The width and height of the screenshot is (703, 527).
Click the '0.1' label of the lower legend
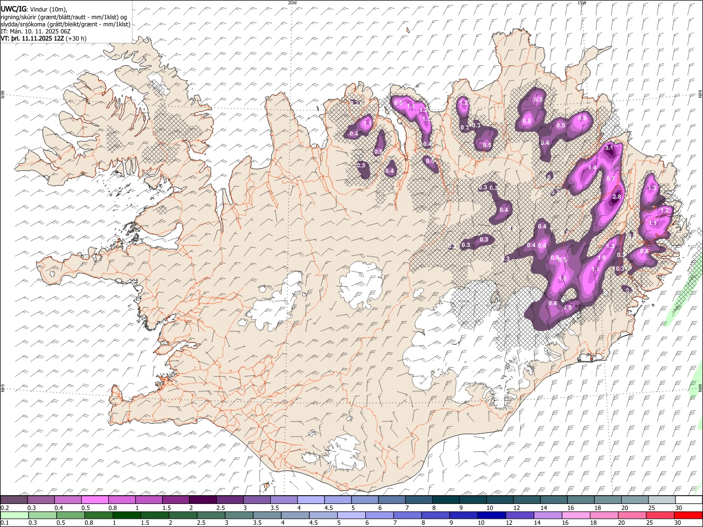pos(4,523)
